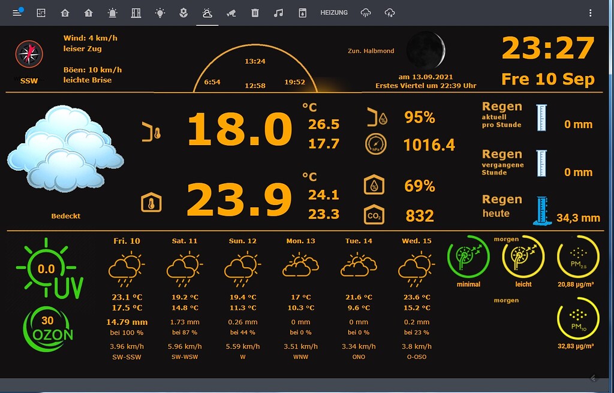This screenshot has width=614, height=393.
Task: Click the rain cloud weather icon
Action: [x=365, y=12]
